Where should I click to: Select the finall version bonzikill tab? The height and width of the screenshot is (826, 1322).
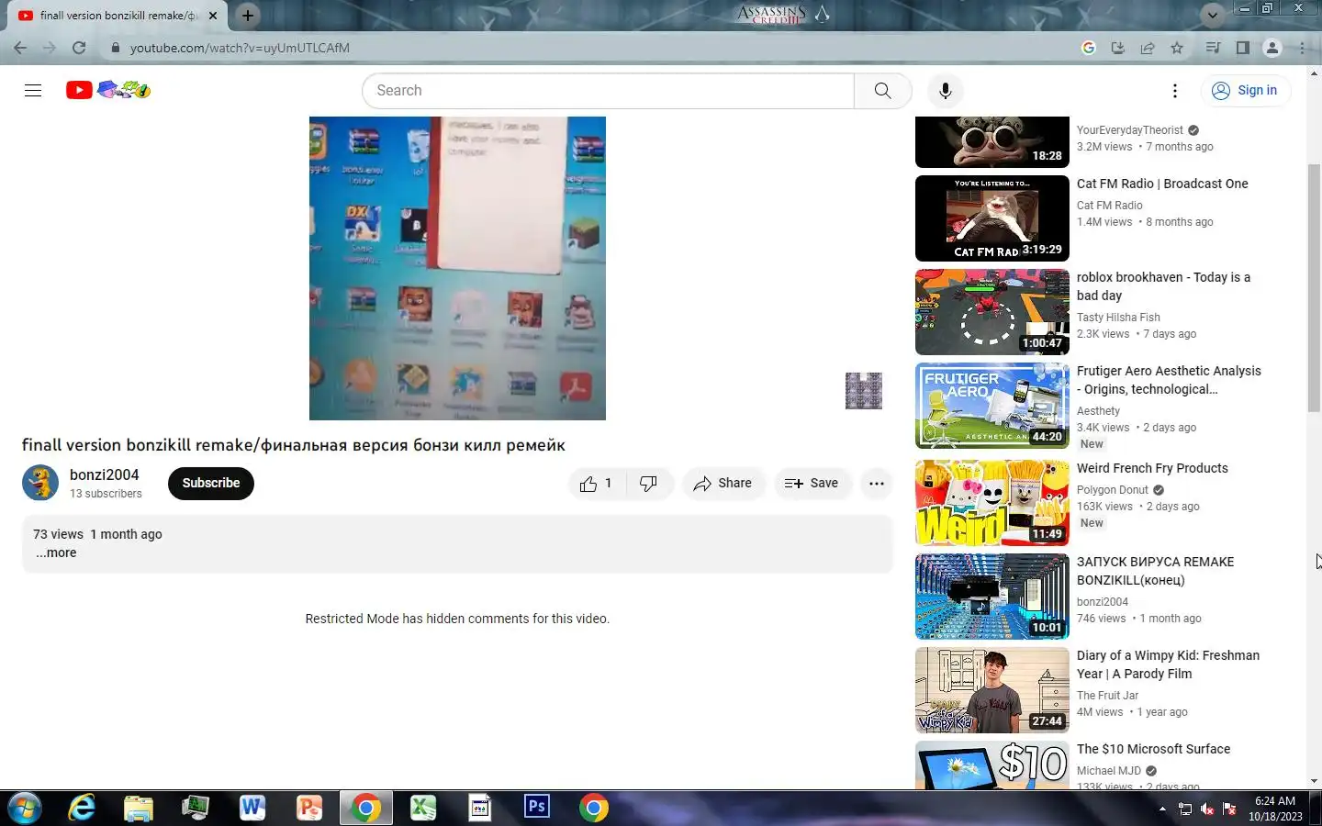click(119, 16)
